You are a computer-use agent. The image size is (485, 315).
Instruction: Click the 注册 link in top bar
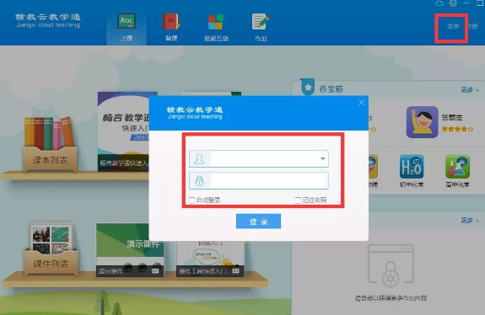coord(472,26)
